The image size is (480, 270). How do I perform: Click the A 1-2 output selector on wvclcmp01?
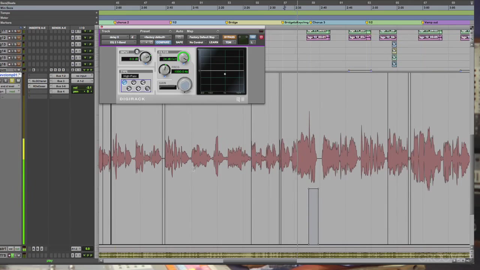[x=82, y=81]
